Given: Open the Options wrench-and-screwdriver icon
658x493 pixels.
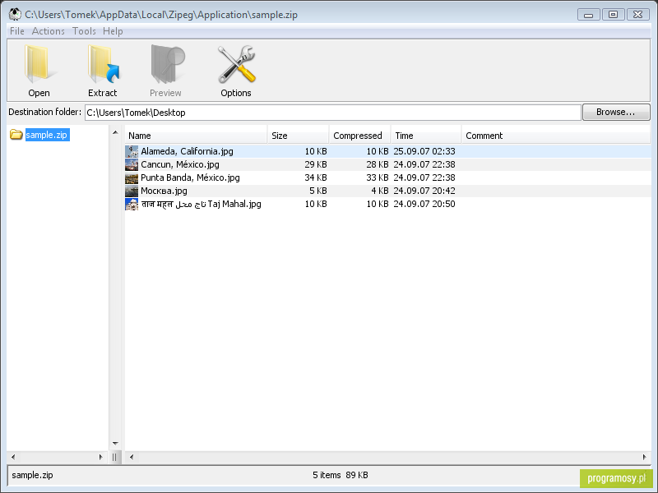Looking at the screenshot, I should [x=237, y=65].
